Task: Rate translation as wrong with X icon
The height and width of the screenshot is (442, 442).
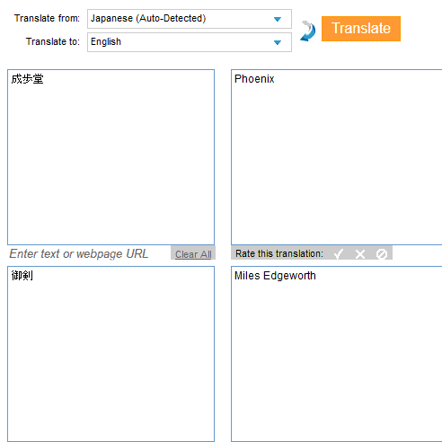Action: [x=360, y=254]
